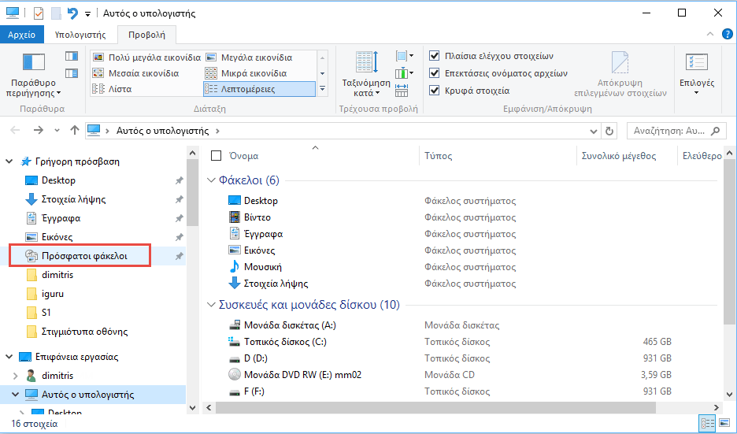Click the ribbon help question mark icon
737x434 pixels.
coord(727,35)
